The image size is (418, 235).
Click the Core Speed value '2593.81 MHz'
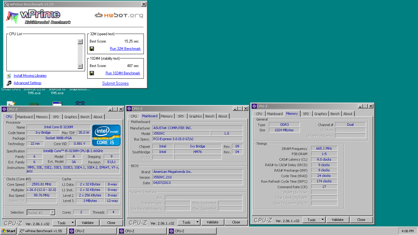coord(42,184)
